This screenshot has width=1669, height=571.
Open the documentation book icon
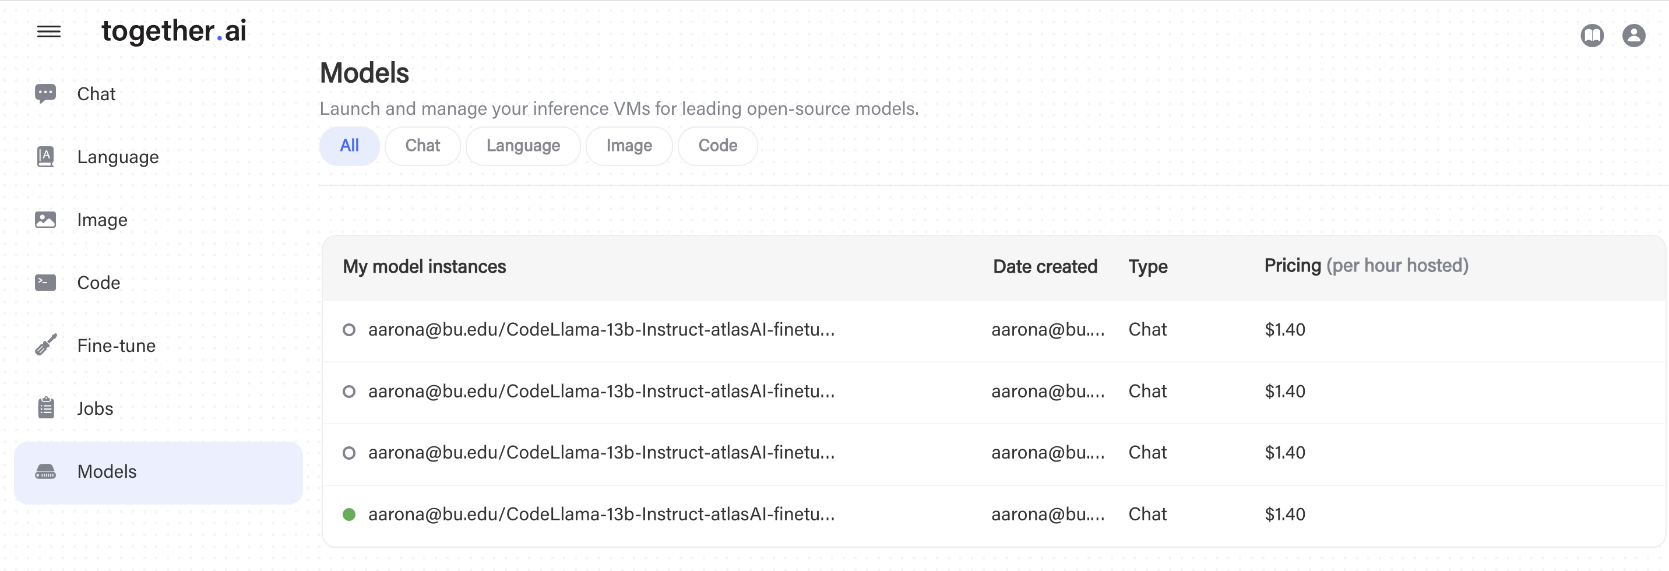click(1592, 35)
